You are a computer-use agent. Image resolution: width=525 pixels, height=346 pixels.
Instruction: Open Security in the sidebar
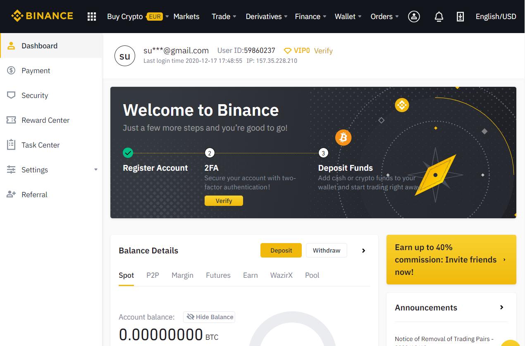51,95
